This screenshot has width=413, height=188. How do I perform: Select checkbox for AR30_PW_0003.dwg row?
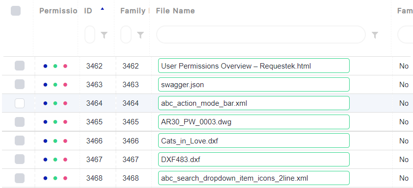[x=20, y=122]
